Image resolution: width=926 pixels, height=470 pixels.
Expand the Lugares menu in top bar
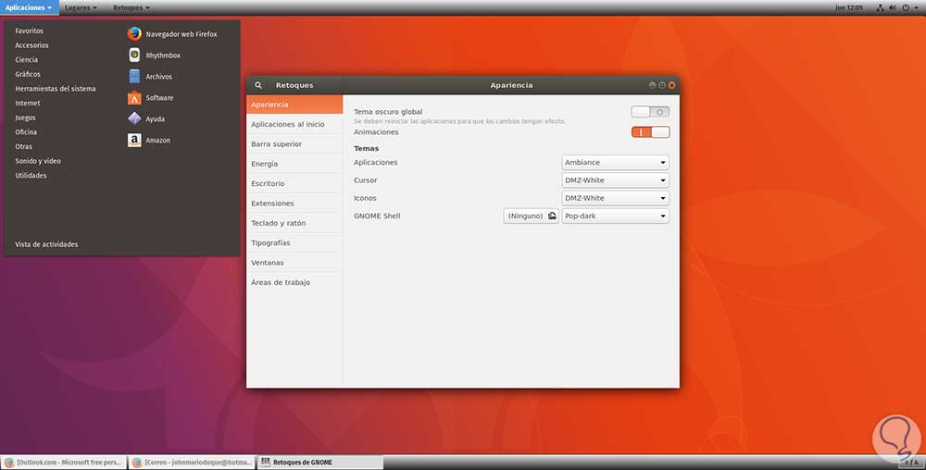81,7
